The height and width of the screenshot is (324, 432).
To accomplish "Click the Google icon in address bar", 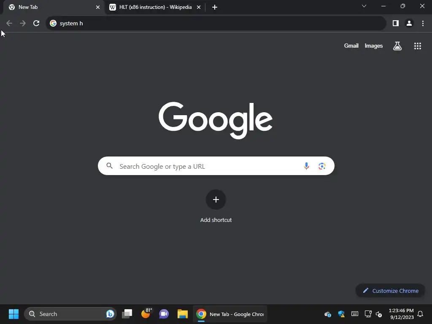I will 53,24.
